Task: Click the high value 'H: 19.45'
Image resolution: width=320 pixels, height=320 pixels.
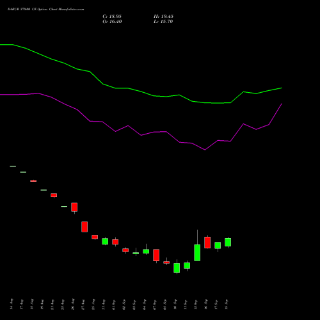Action: [x=163, y=17]
